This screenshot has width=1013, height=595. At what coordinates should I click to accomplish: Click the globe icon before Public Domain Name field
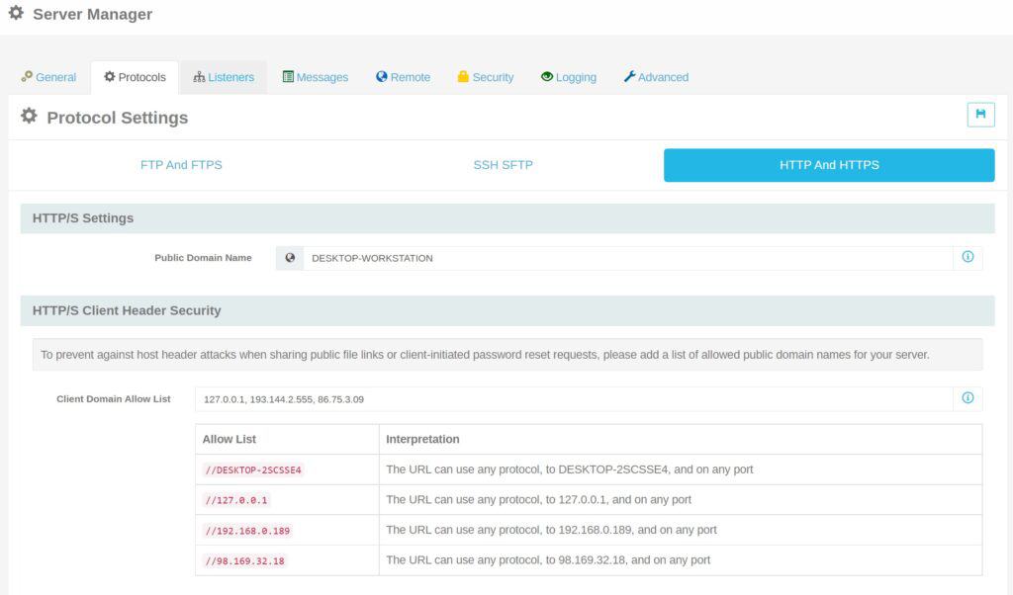pyautogui.click(x=290, y=258)
